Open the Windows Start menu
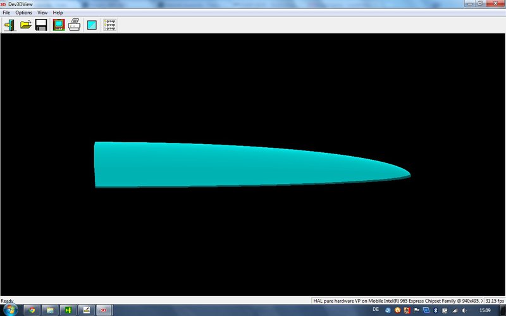 (9, 310)
